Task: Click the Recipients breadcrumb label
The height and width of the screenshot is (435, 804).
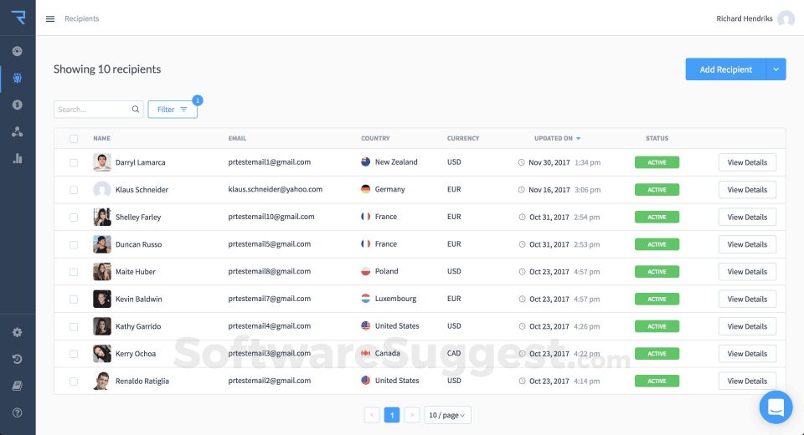Action: [x=81, y=19]
